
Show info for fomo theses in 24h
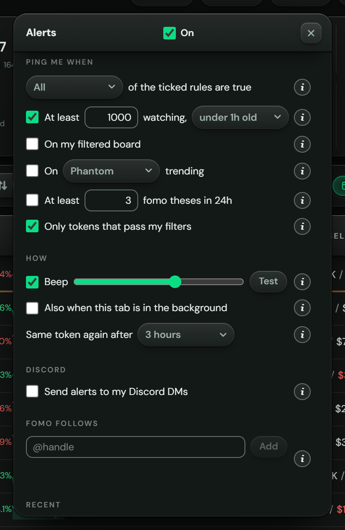(x=302, y=200)
